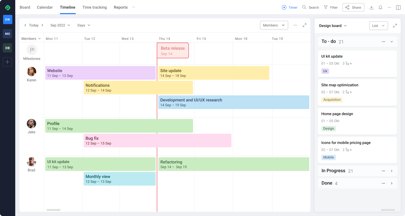Viewport: 405px width, 216px height.
Task: Open the Days zoom dropdown
Action: [83, 25]
